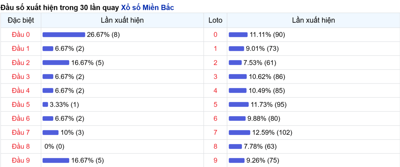Click the 11.73% (95) bar for Loto 5
The width and height of the screenshot is (400, 167).
239,104
